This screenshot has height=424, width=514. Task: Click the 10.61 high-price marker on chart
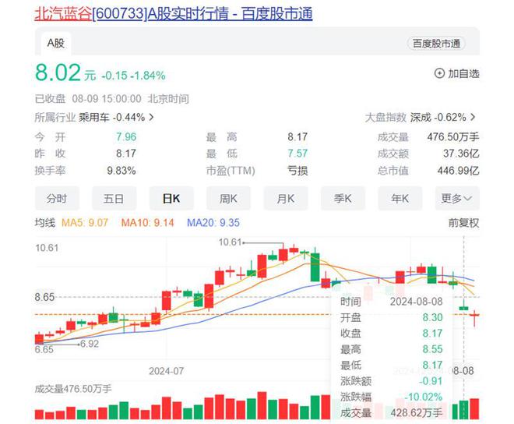(230, 242)
